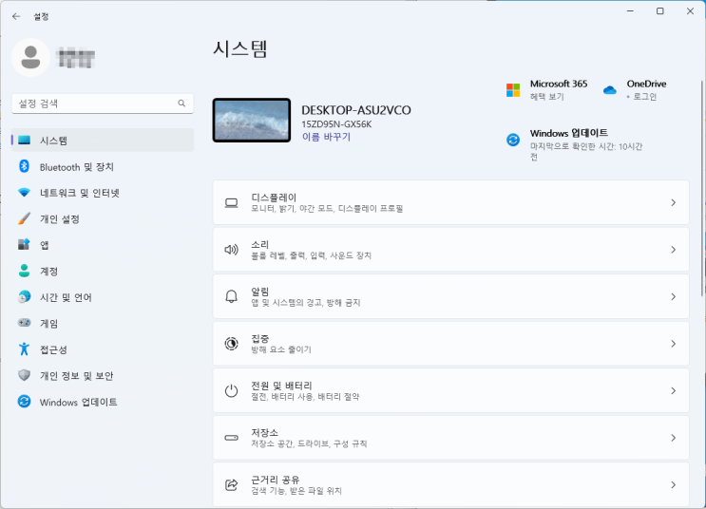Image resolution: width=706 pixels, height=509 pixels.
Task: Click 시스템 page heading
Action: pos(240,49)
